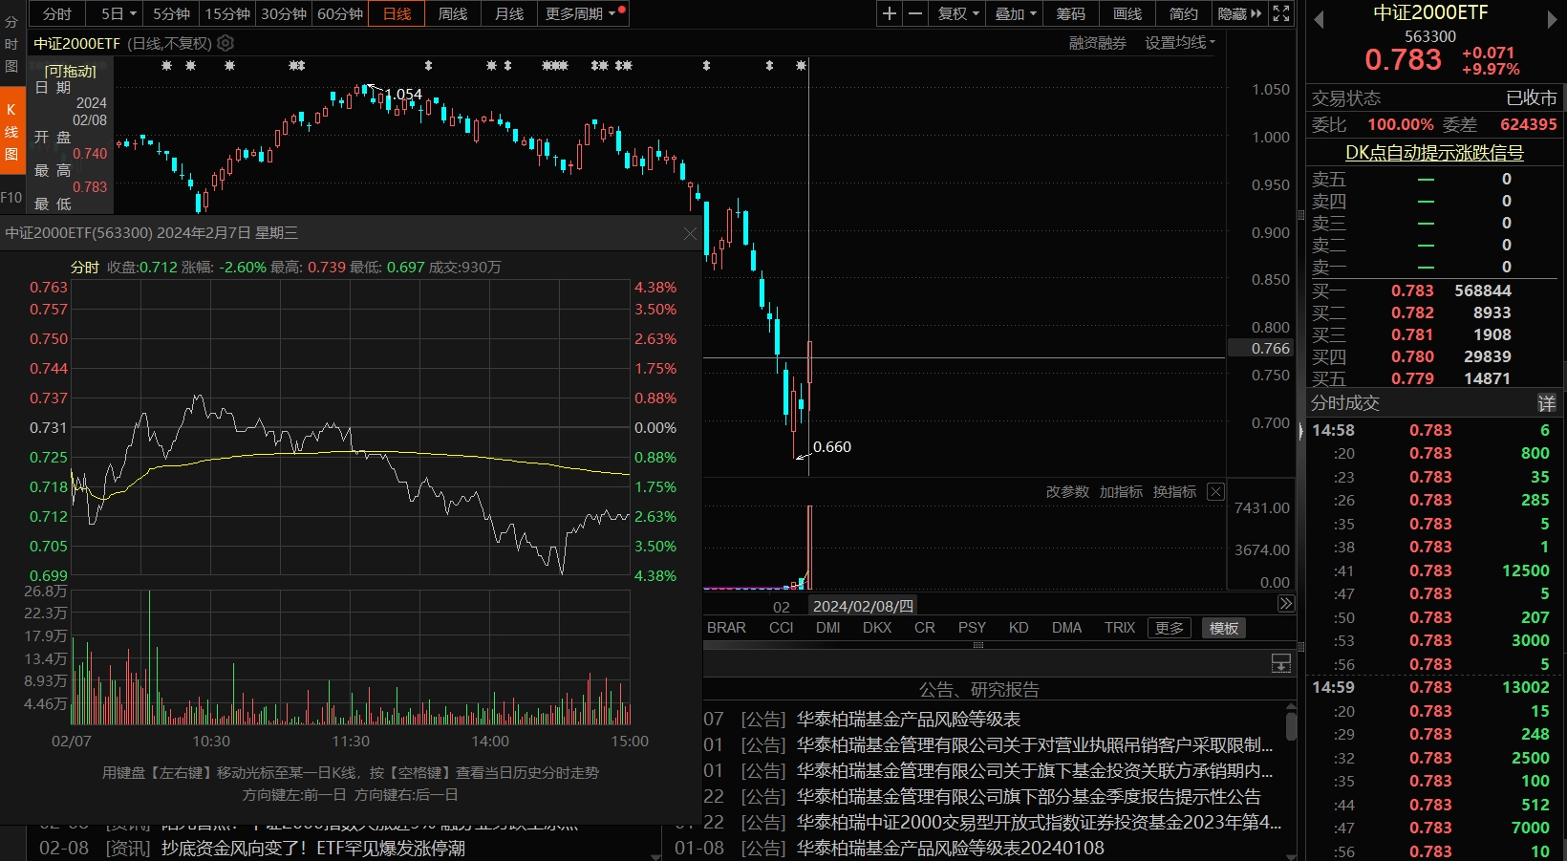Select 5分钟 timeframe tab
Screen dimensions: 1567x861
[x=172, y=13]
